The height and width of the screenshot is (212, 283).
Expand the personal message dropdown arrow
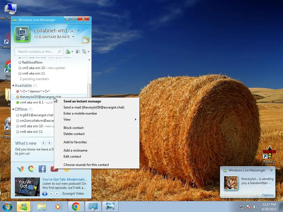click(x=73, y=37)
